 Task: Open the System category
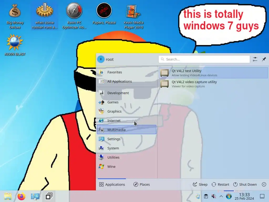click(127, 148)
